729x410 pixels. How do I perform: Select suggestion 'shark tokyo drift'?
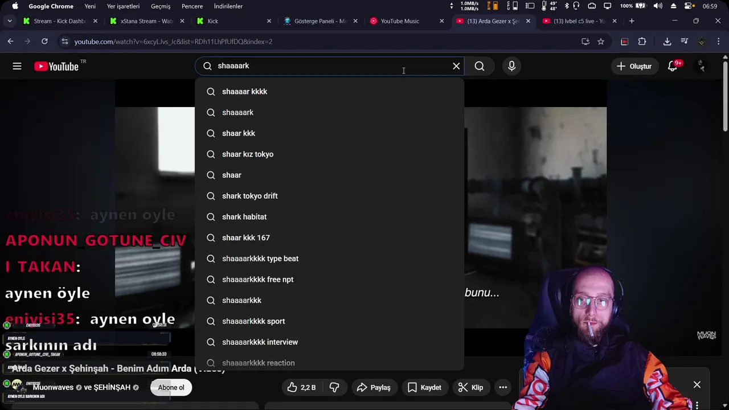[x=329, y=196]
